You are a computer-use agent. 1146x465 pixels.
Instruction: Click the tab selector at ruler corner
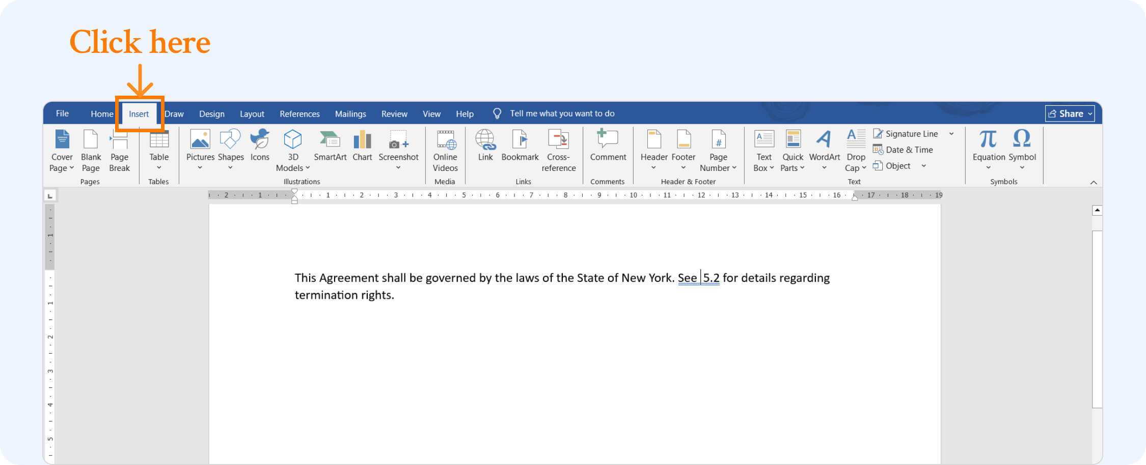(50, 195)
